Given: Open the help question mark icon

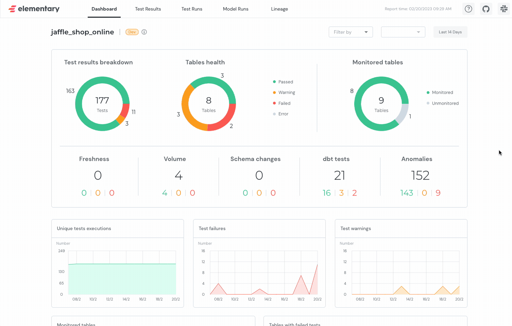Looking at the screenshot, I should (468, 8).
